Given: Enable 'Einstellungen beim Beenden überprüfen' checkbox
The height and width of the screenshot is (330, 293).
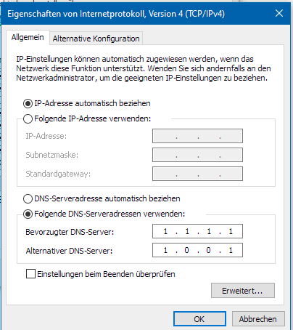Looking at the screenshot, I should pyautogui.click(x=30, y=274).
